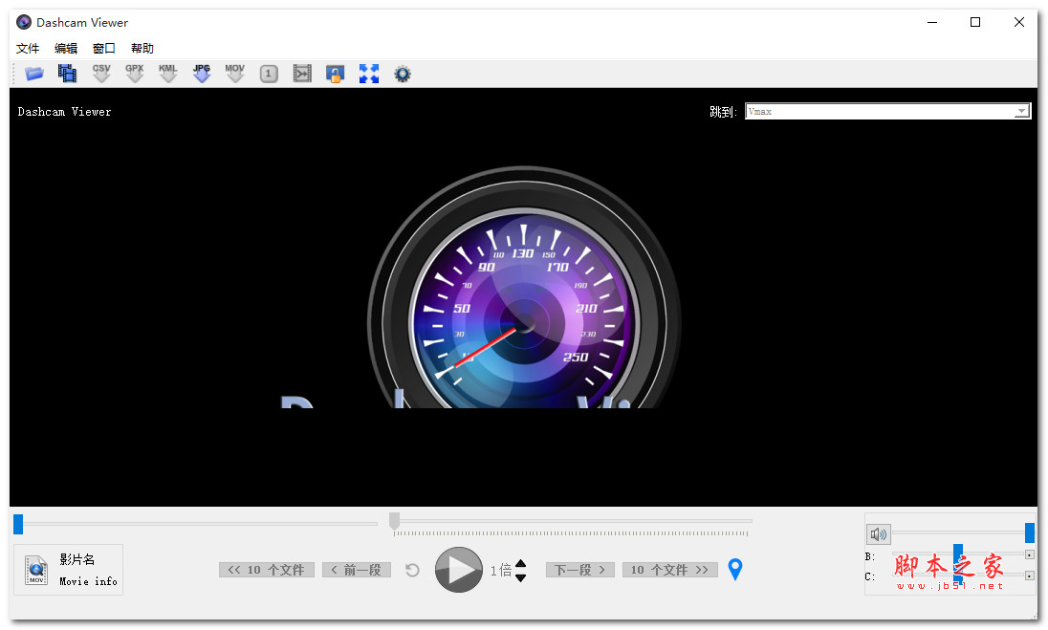Open the 文件 menu
Viewport: 1048px width, 630px height.
point(27,48)
